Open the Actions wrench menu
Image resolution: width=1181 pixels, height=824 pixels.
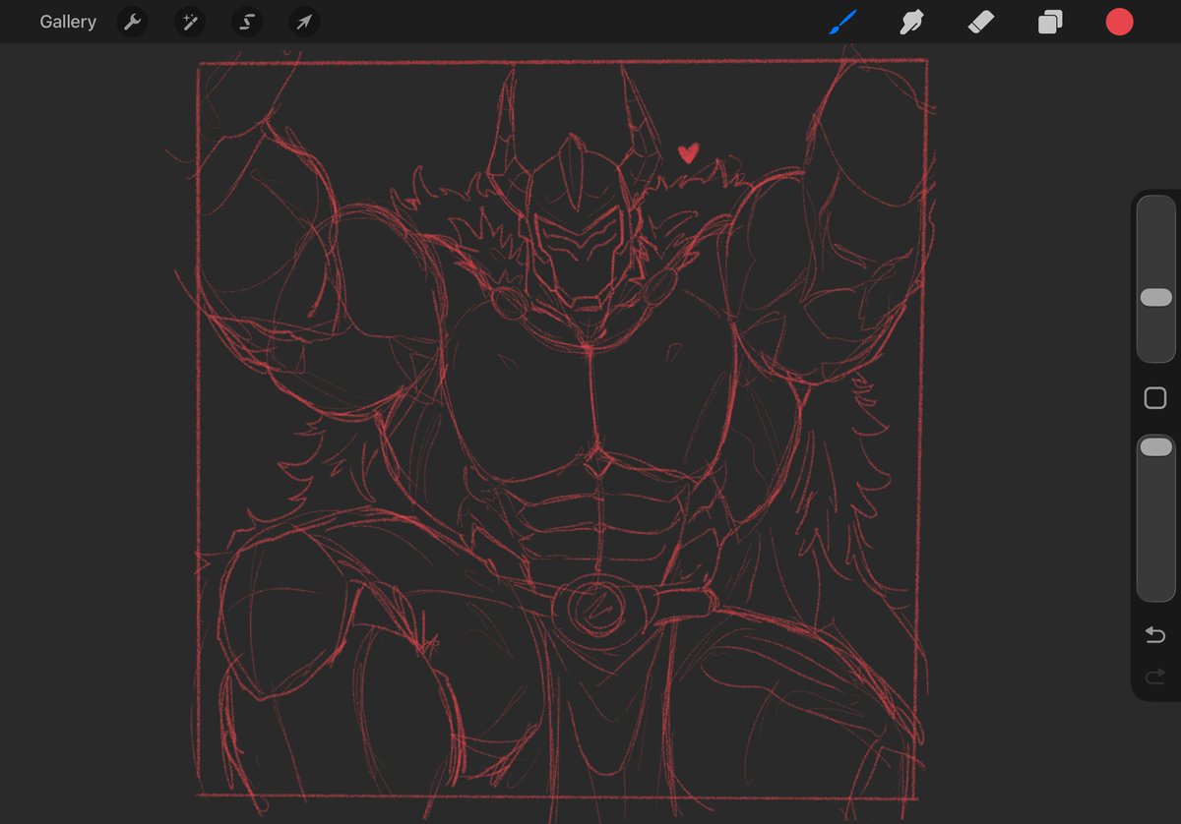pos(133,22)
